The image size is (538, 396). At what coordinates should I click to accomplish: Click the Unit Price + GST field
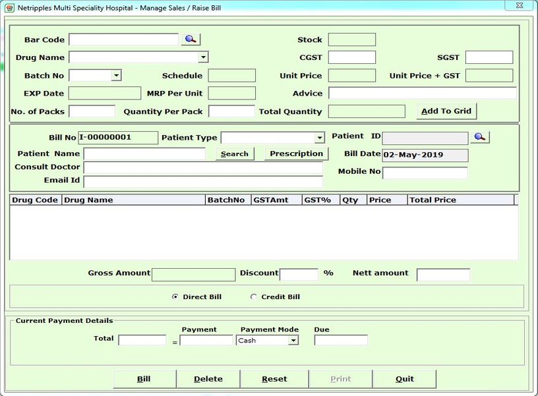(x=489, y=75)
